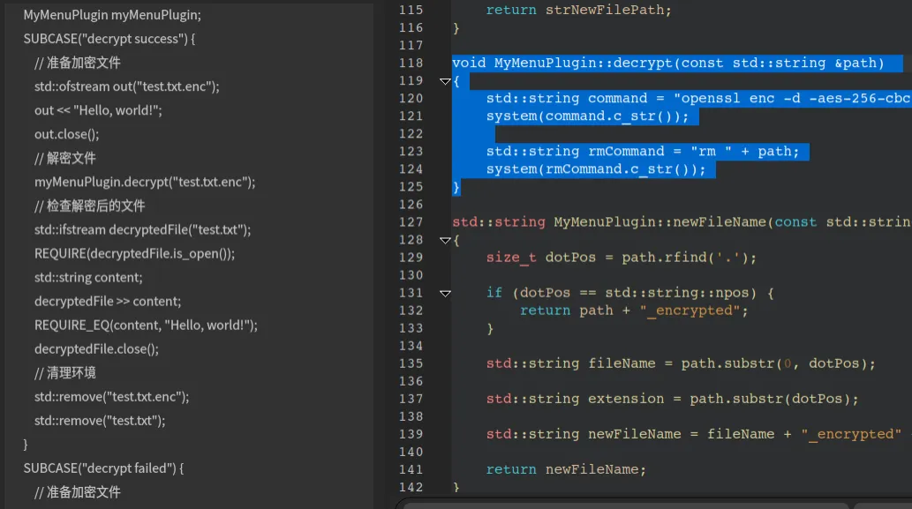Click the 'std::string rmCommand' line
This screenshot has height=509, width=912.
(643, 152)
